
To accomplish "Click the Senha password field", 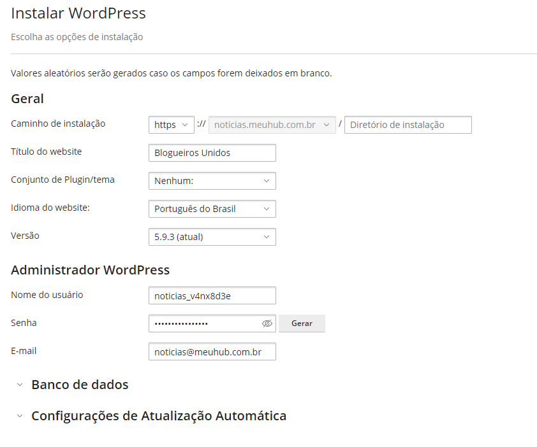I will click(212, 323).
